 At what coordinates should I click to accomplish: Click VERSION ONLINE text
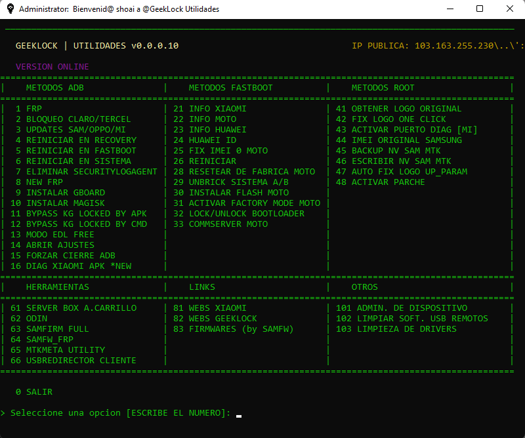tap(44, 66)
